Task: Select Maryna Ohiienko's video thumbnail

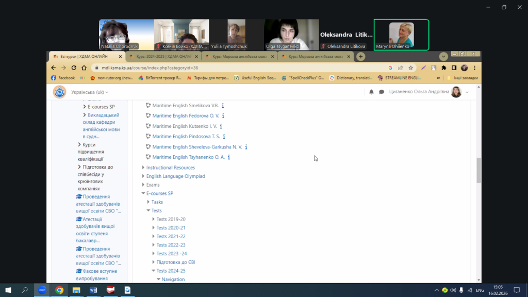Action: coord(401,35)
